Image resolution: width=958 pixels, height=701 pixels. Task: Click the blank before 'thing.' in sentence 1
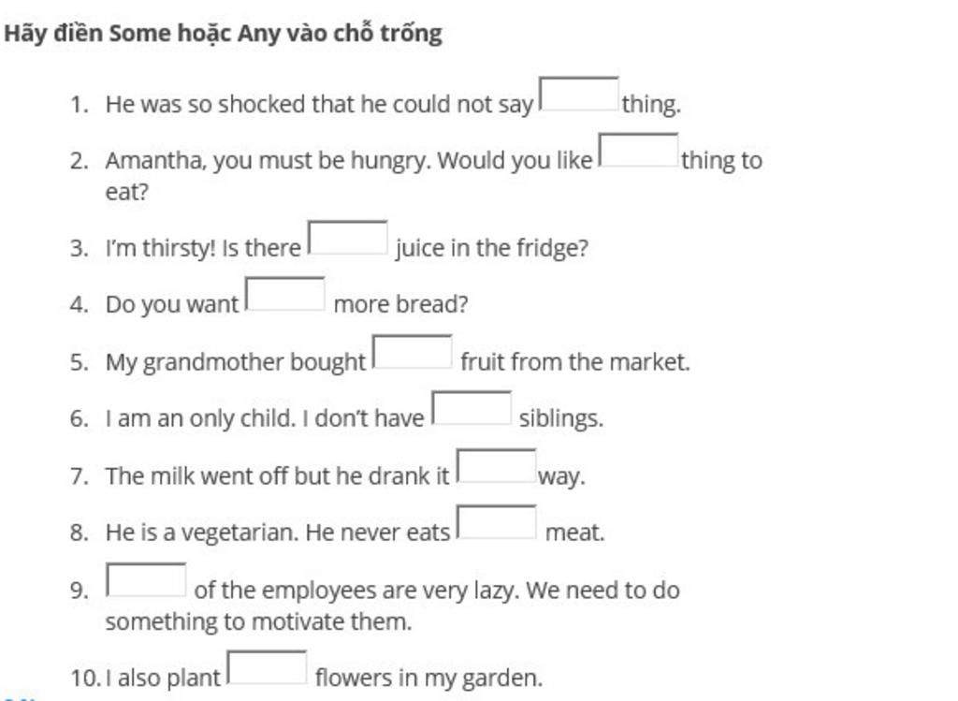tap(578, 94)
